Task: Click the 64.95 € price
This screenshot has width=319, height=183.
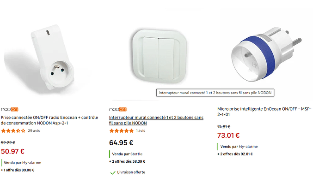Action: click(x=121, y=143)
